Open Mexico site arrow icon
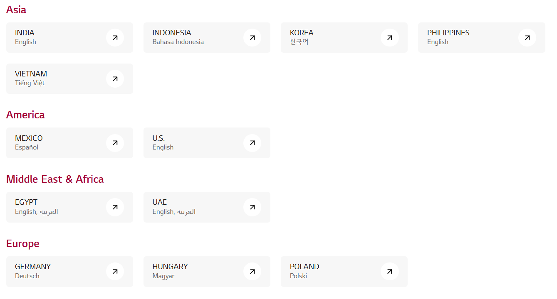Screen dimensions: 557x299 (x=115, y=143)
